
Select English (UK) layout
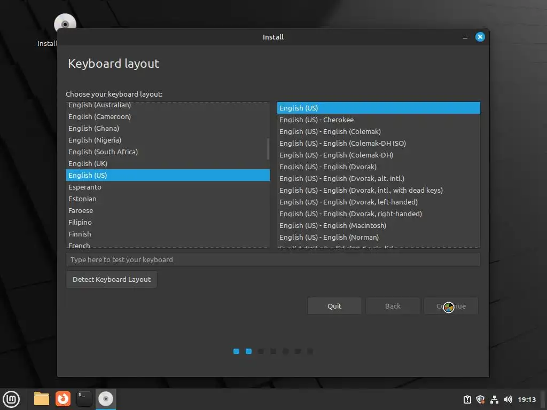pyautogui.click(x=168, y=163)
